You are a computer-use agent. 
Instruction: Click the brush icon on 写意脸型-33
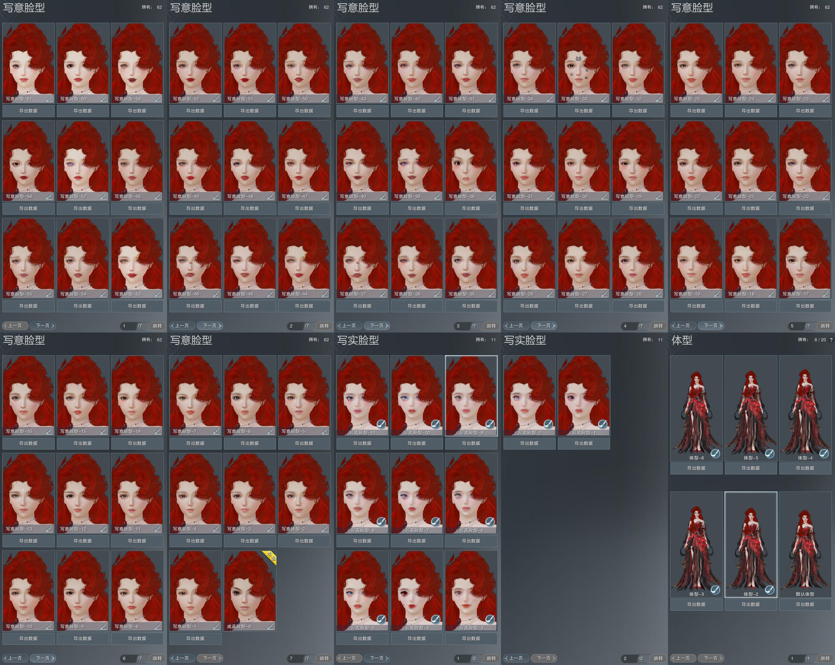[x=604, y=99]
